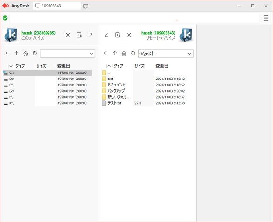Viewport: 273px width, 222px height.
Task: Delete selected item on remote device panel
Action: pos(129,35)
